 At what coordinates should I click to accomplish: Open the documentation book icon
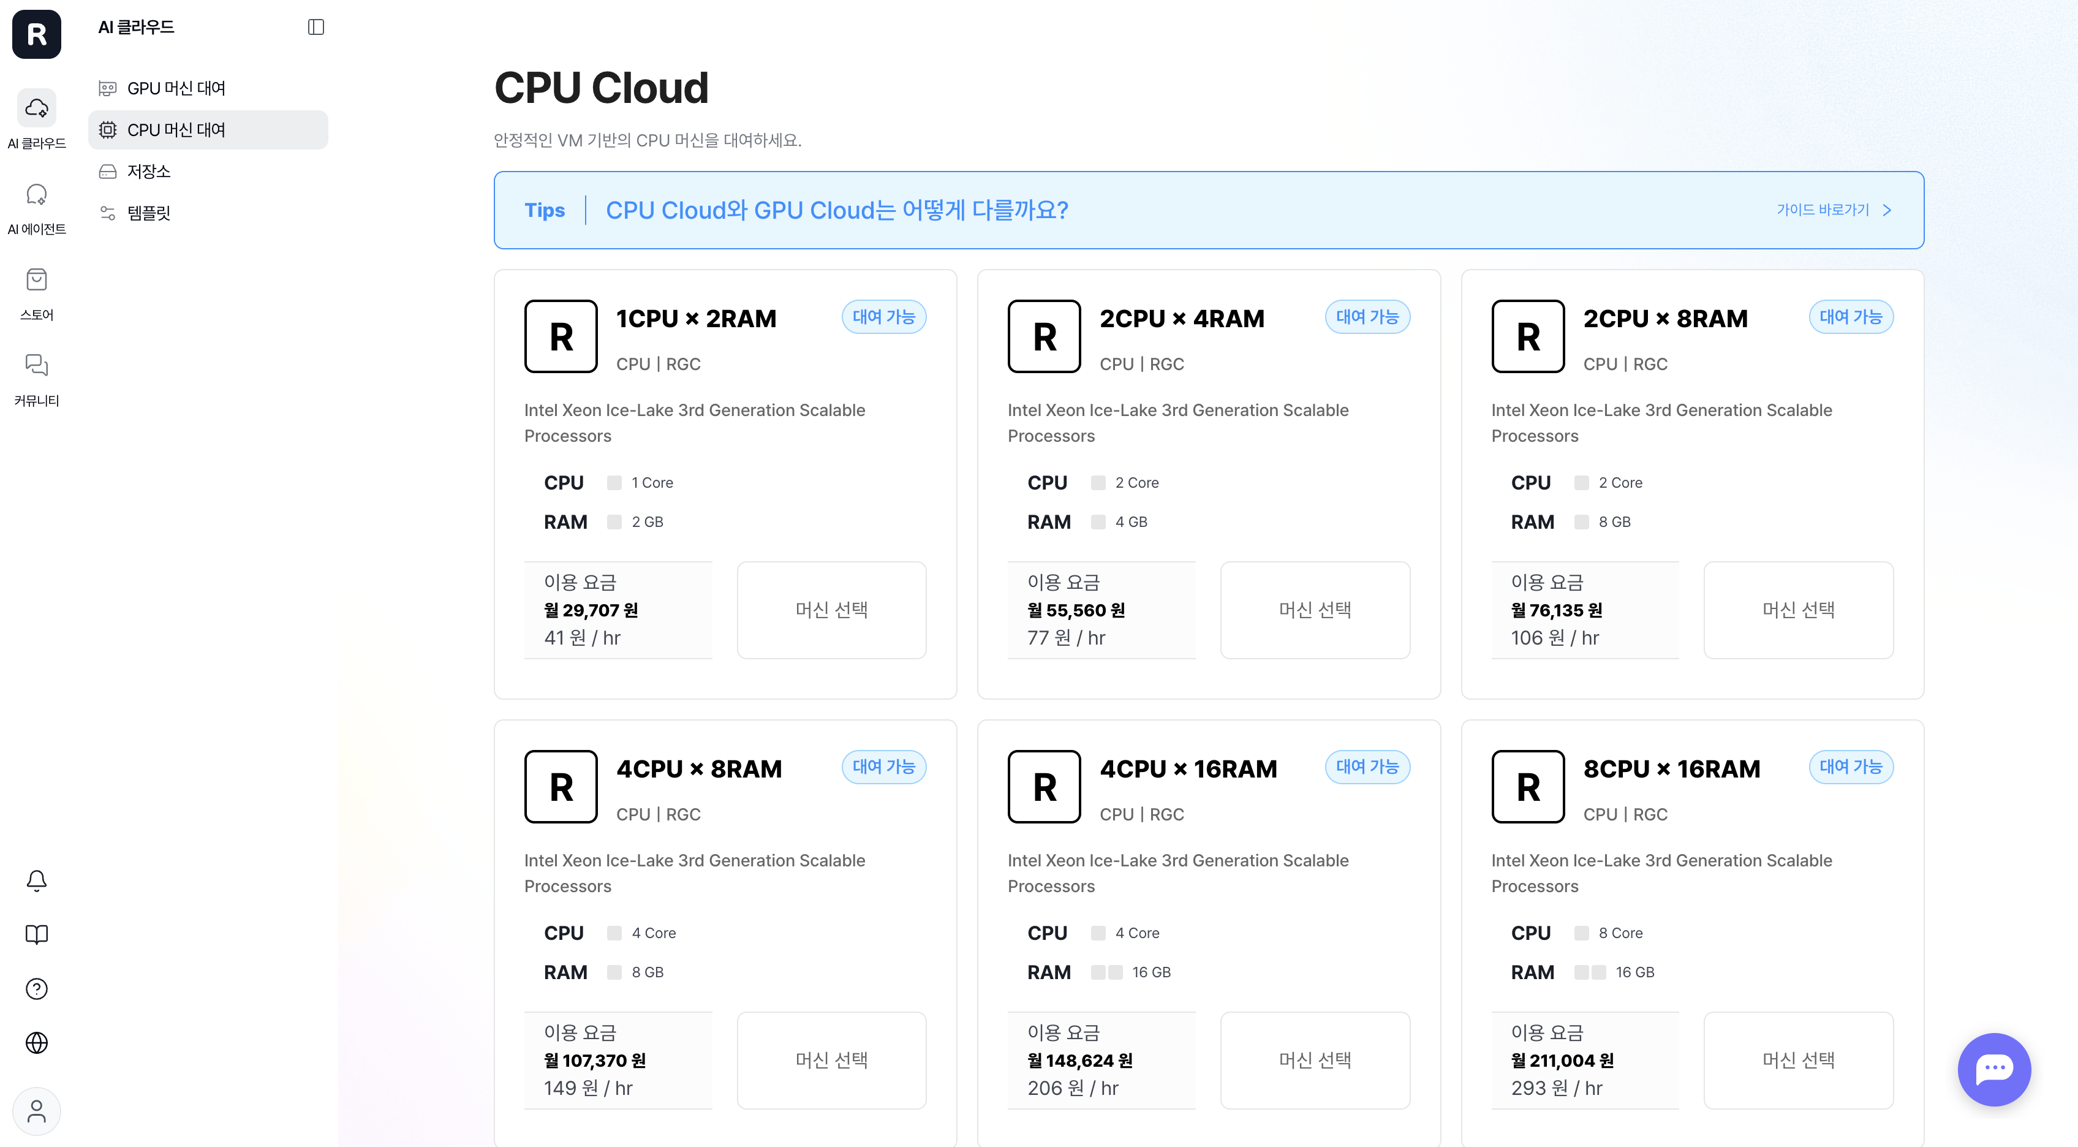36,934
